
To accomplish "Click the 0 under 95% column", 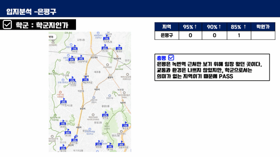I will tap(190, 35).
